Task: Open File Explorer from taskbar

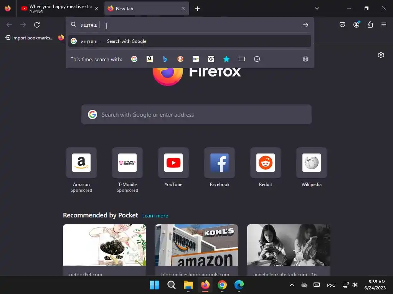Action: [188, 285]
